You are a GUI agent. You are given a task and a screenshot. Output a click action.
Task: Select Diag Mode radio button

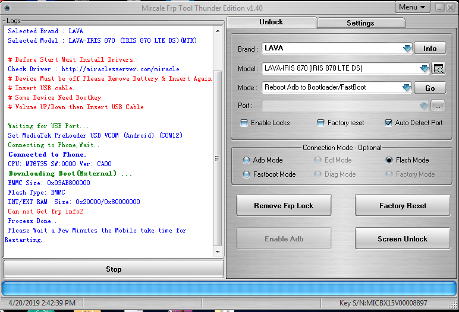[335, 174]
